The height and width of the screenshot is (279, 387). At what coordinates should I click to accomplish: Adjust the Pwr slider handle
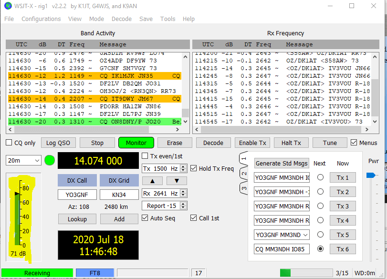tap(370, 176)
